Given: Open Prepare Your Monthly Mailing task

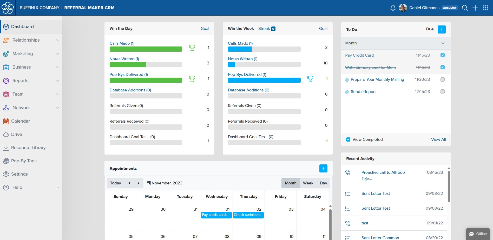Looking at the screenshot, I should tap(377, 79).
